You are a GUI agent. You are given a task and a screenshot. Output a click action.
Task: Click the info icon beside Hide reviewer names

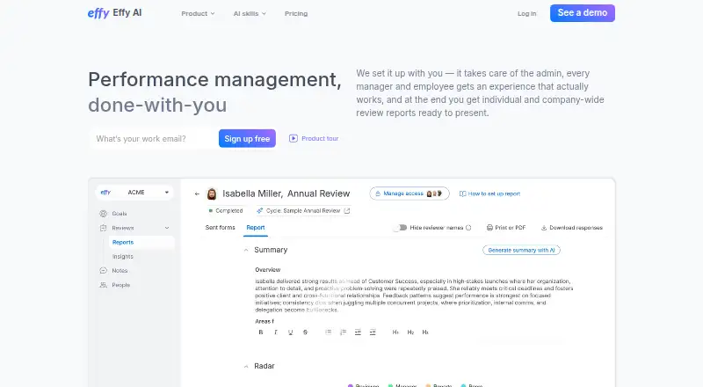click(468, 228)
